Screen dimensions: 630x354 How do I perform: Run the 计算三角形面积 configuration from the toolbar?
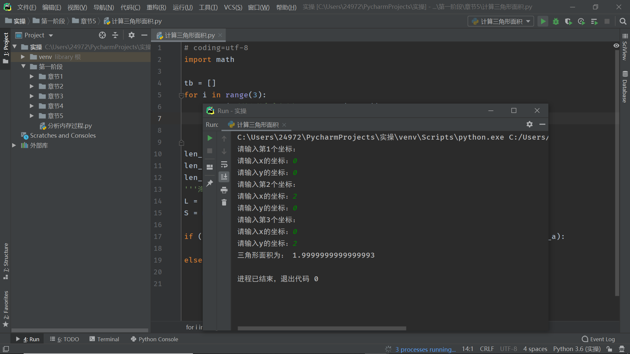click(x=543, y=21)
